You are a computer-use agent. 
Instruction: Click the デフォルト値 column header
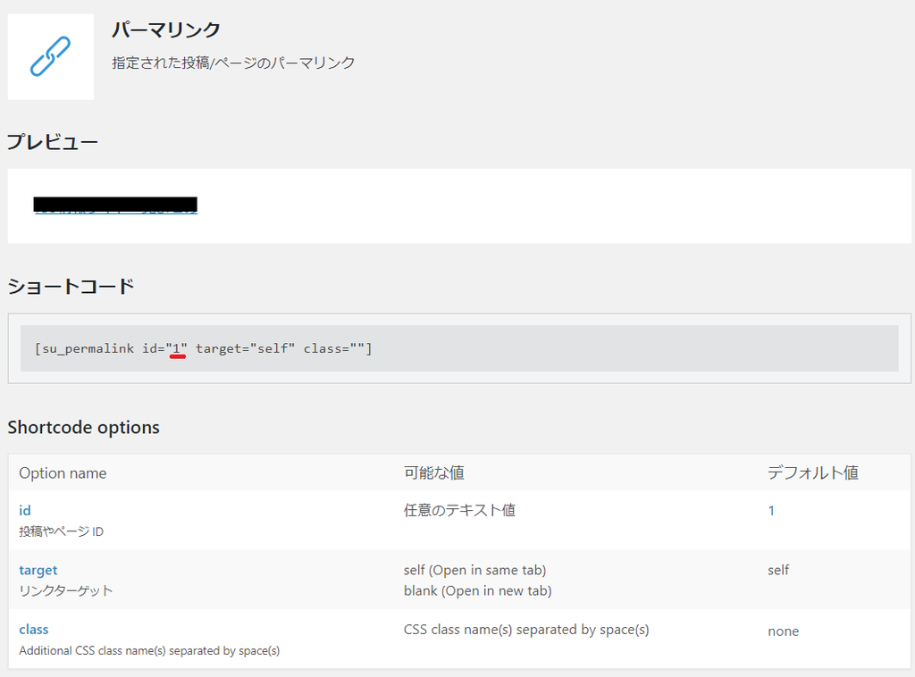click(x=813, y=472)
